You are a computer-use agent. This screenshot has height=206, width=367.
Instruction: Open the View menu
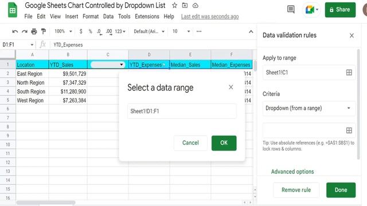pos(55,17)
